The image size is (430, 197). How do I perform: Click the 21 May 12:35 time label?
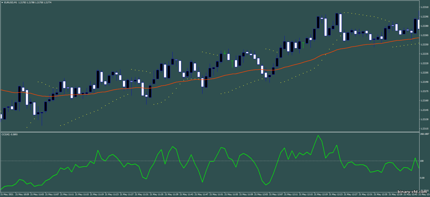click(380, 194)
